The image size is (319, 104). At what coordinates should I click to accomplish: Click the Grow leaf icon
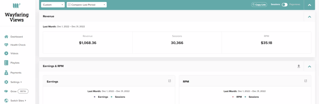6,91
